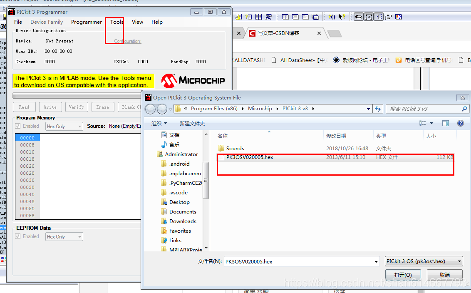Sort by Size (大小) column header
This screenshot has height=293, width=471.
coord(431,136)
